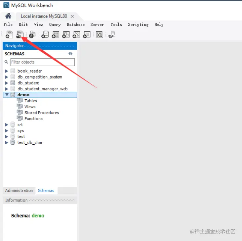Expand the db_student_manager_web schema

7,89
